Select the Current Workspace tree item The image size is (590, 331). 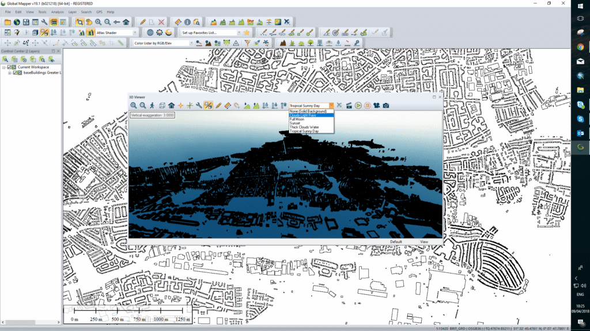33,67
